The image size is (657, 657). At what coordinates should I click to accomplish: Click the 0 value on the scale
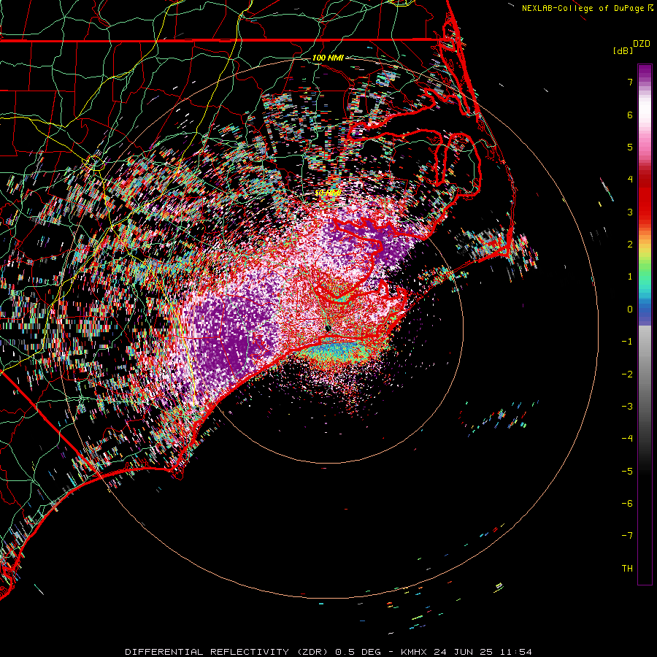coord(630,310)
